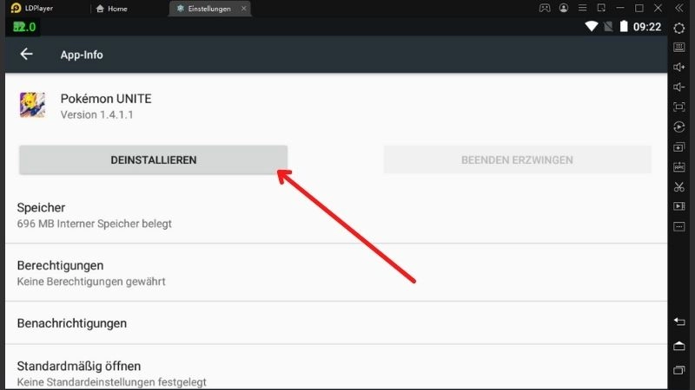Screen dimensions: 695x390
Task: Open the more options ellipsis sidebar icon
Action: 679,226
